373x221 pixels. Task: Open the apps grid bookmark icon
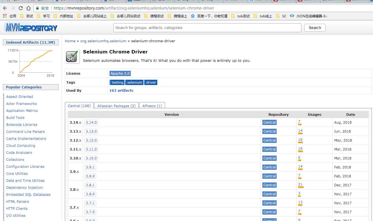(5, 16)
